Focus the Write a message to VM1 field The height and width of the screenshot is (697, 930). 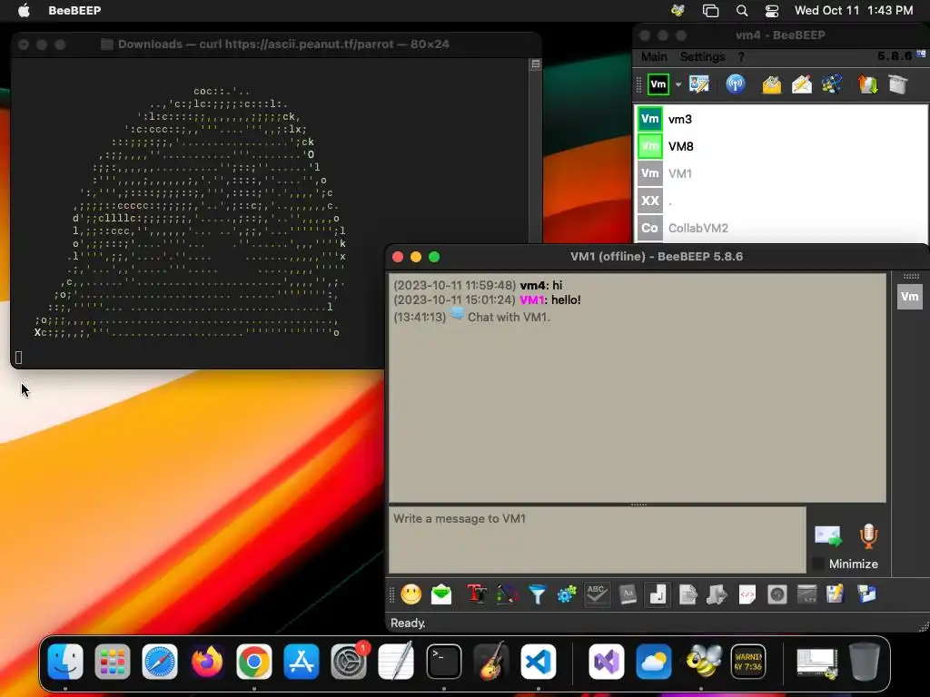(598, 539)
